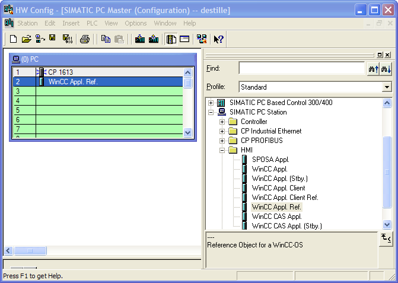Image resolution: width=398 pixels, height=283 pixels.
Task: Open the Options menu
Action: pyautogui.click(x=136, y=23)
